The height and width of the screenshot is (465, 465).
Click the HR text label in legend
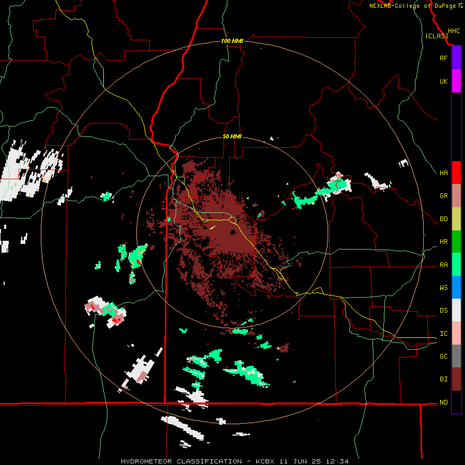tap(443, 242)
